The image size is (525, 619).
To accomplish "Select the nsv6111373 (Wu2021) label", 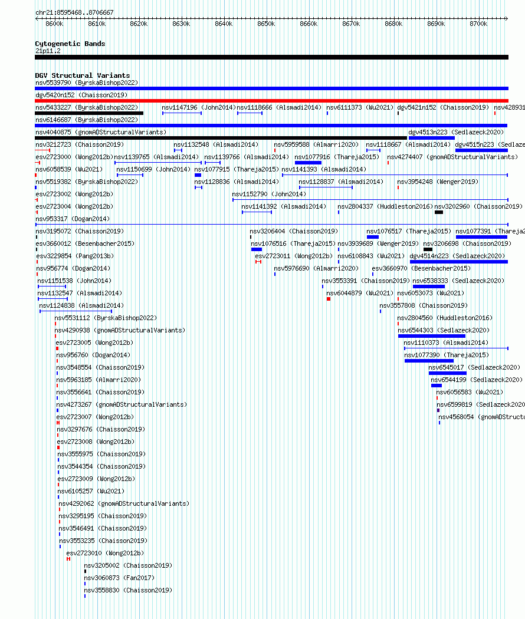I will 360,107.
